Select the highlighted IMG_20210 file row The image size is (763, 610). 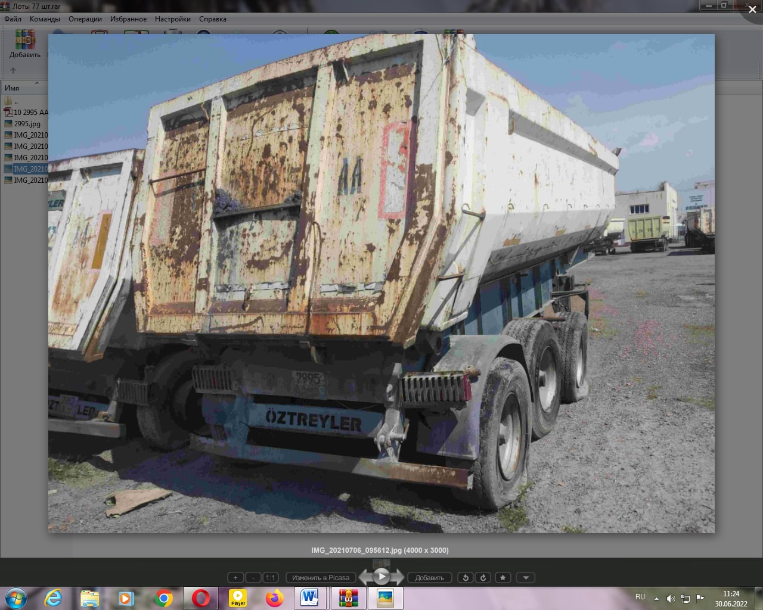[x=26, y=169]
